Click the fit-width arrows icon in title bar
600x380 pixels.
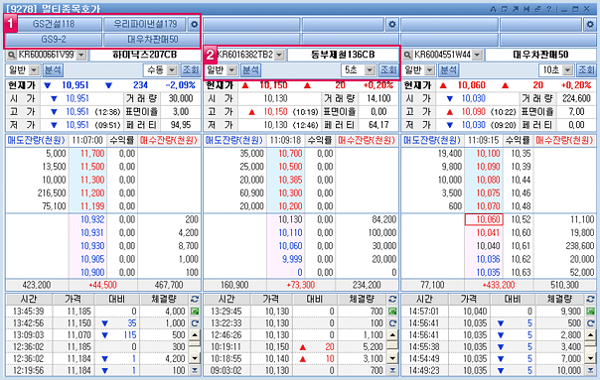526,9
